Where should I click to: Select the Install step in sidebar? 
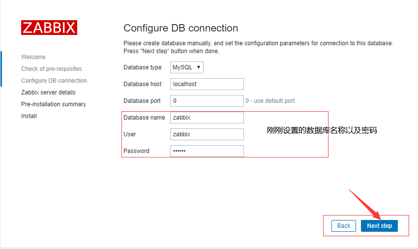click(x=29, y=116)
